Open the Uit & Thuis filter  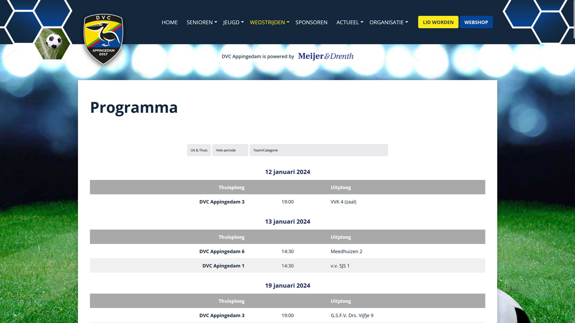[x=199, y=150]
